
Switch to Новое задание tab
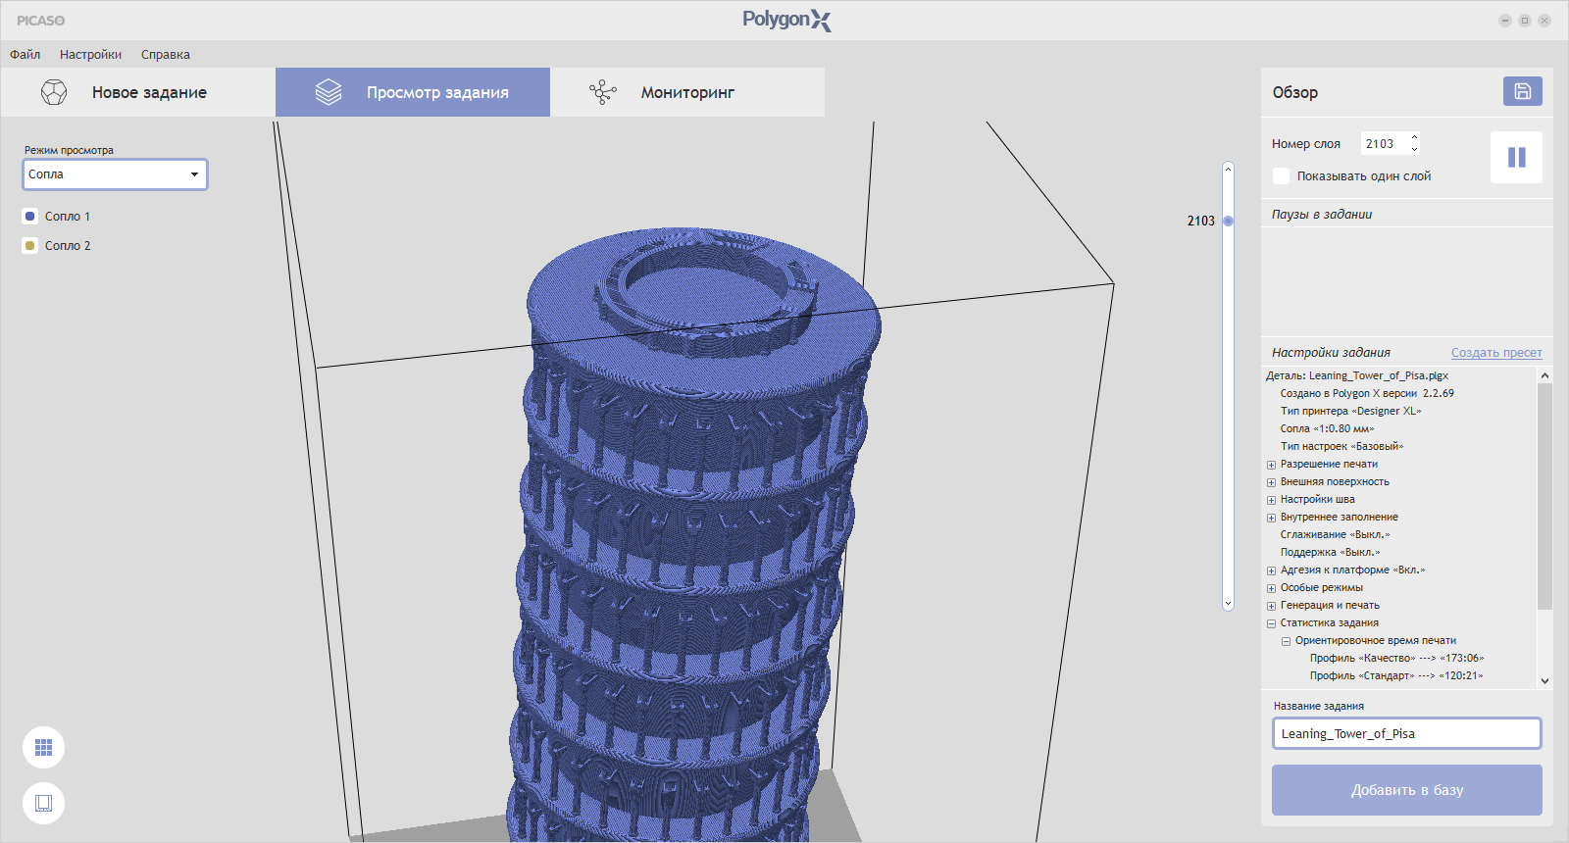click(138, 92)
